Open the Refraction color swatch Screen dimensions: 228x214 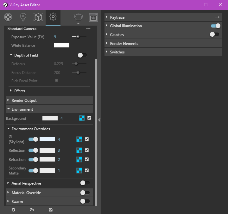point(47,159)
